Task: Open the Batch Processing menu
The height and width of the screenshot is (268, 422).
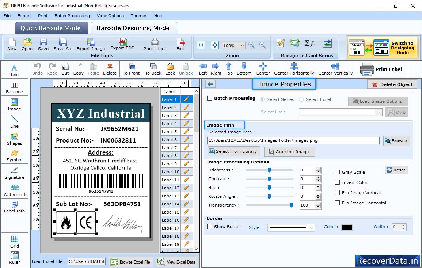Action: (72, 16)
